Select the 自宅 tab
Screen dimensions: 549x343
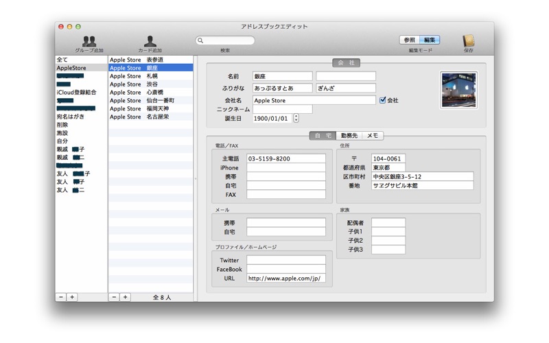pyautogui.click(x=323, y=135)
